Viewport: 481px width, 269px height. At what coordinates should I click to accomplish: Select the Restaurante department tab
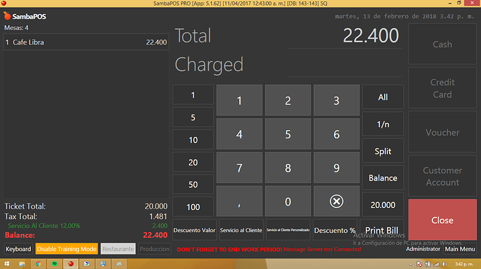coord(118,249)
